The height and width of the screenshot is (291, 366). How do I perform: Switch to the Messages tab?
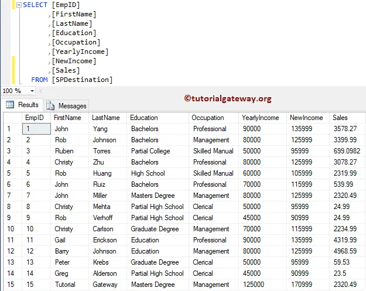pos(66,106)
